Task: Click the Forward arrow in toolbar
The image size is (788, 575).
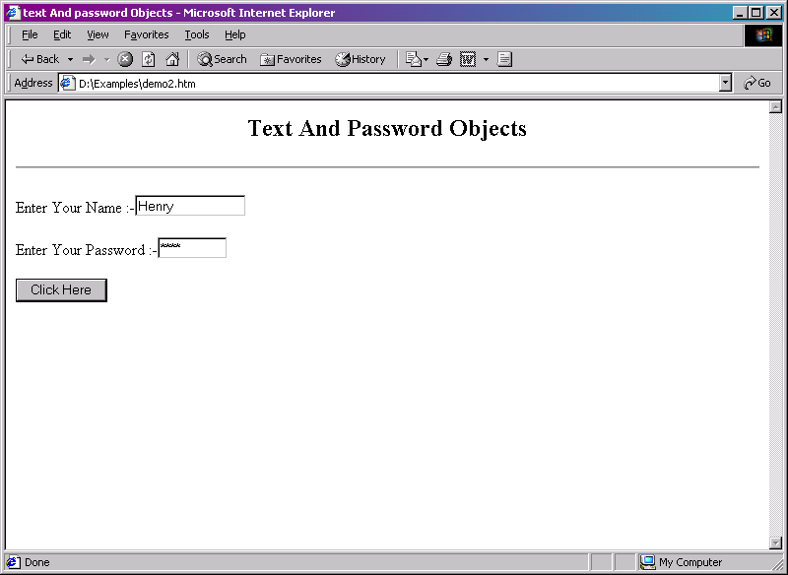Action: pos(89,59)
